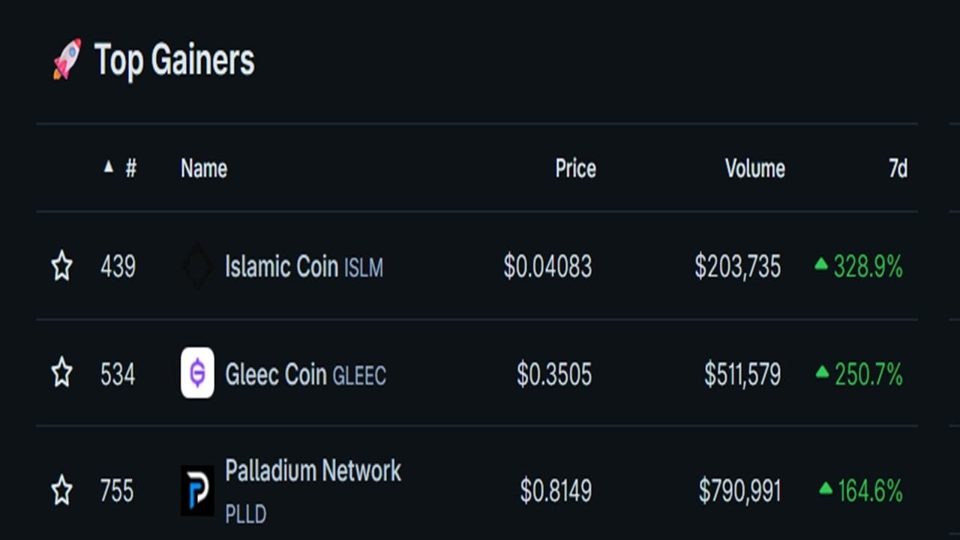The image size is (960, 540).
Task: Open the Palladium Network PLLD page
Action: pos(313,472)
